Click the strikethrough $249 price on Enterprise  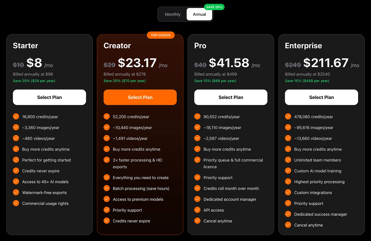click(x=293, y=65)
